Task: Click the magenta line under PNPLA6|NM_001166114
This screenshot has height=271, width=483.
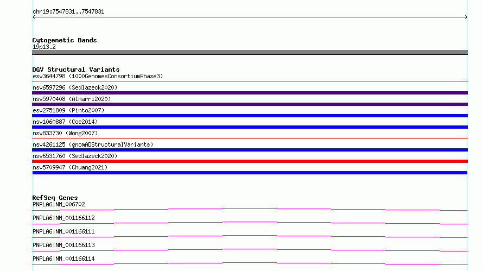Action: click(x=250, y=263)
